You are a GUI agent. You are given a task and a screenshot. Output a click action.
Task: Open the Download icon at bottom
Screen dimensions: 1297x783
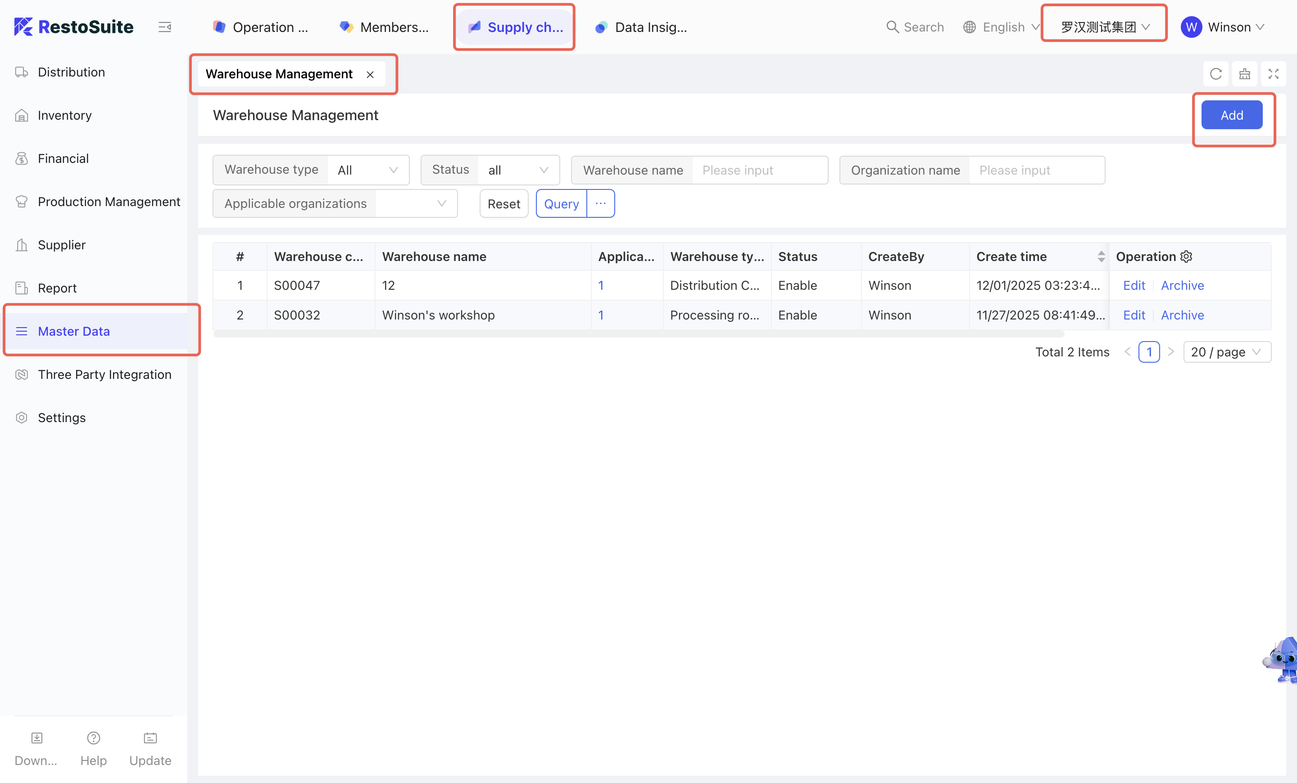pos(36,738)
